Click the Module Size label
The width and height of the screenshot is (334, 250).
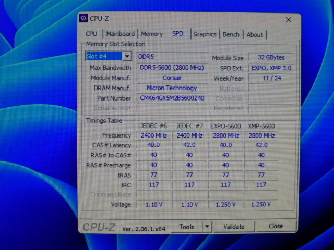pos(228,58)
